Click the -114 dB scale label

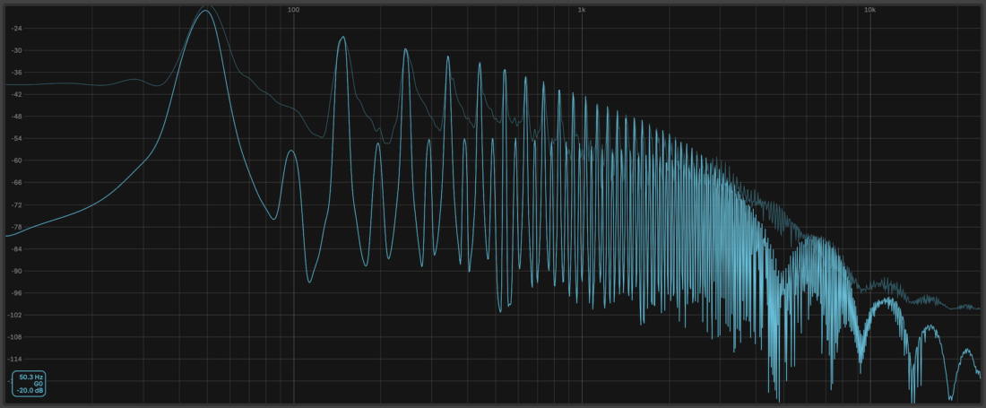pos(15,359)
